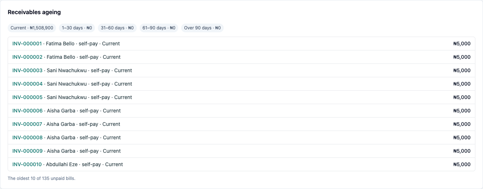Image resolution: width=483 pixels, height=189 pixels.
Task: Click the ₦5,000 amount for INV-000007
Action: point(462,124)
